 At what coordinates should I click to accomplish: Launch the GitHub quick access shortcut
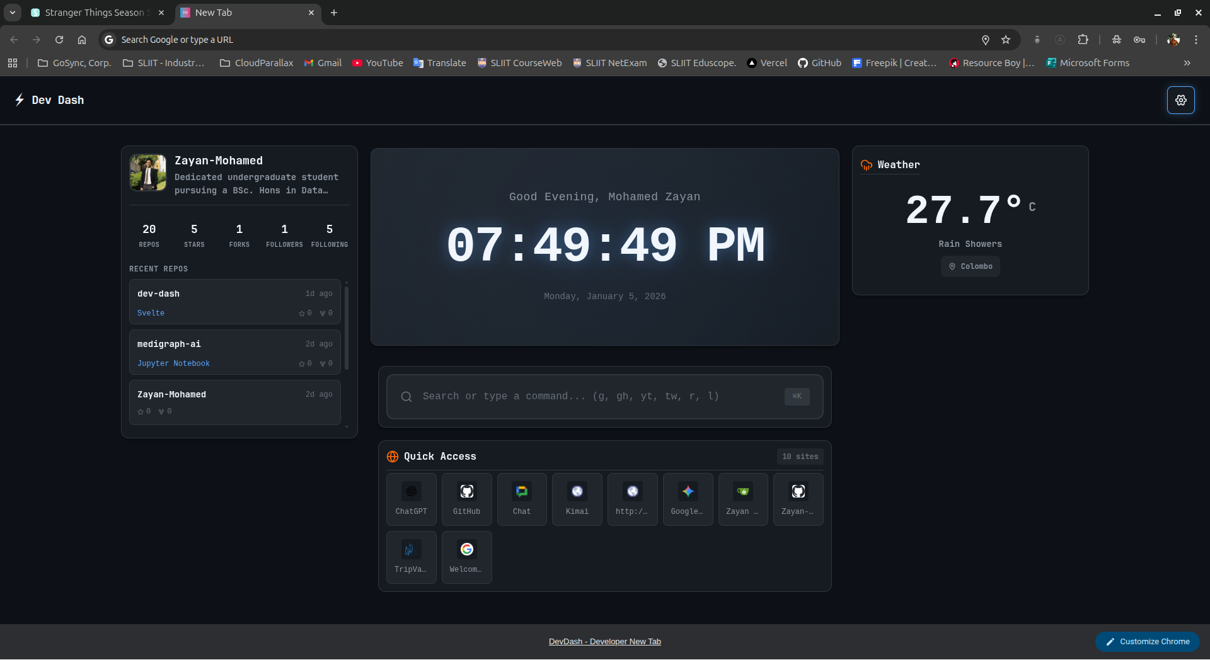466,499
